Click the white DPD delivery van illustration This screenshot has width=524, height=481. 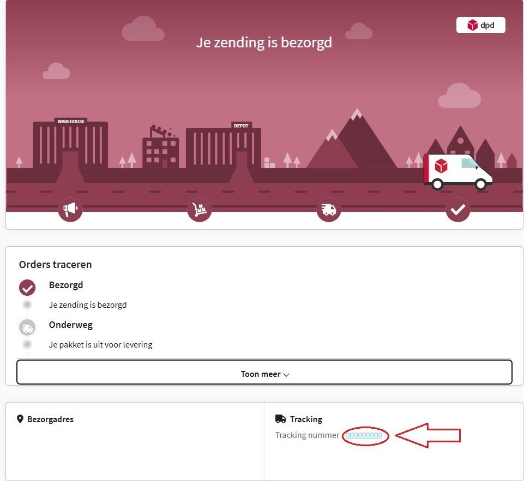457,172
